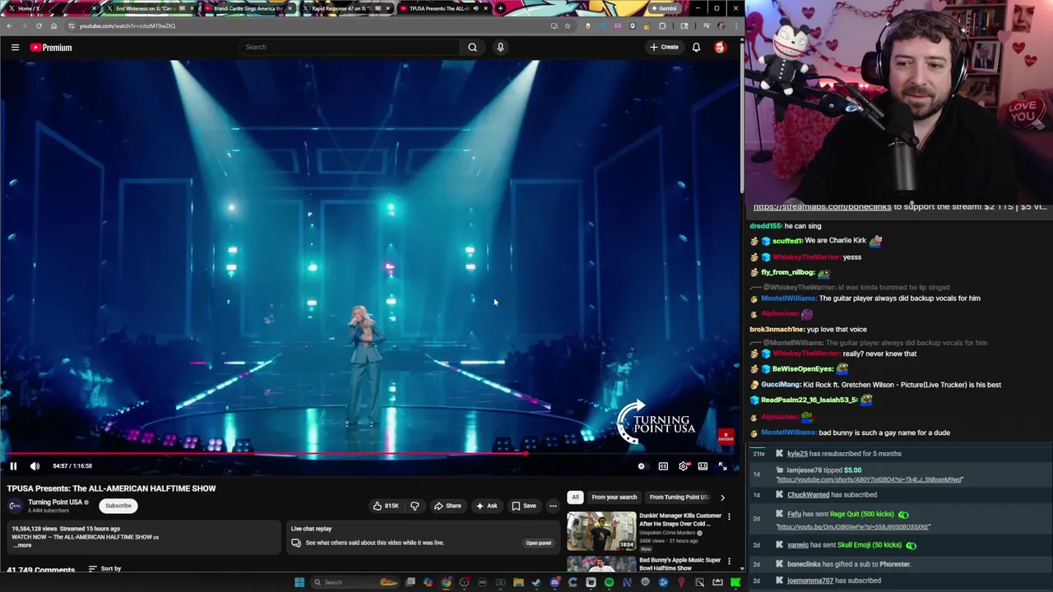
Task: Open File Explorer from the taskbar
Action: coord(518,582)
